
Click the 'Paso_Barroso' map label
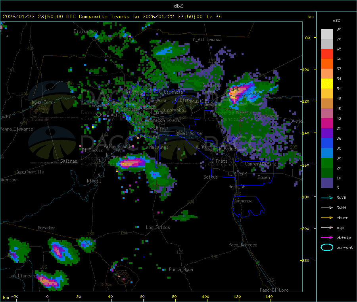243,245
